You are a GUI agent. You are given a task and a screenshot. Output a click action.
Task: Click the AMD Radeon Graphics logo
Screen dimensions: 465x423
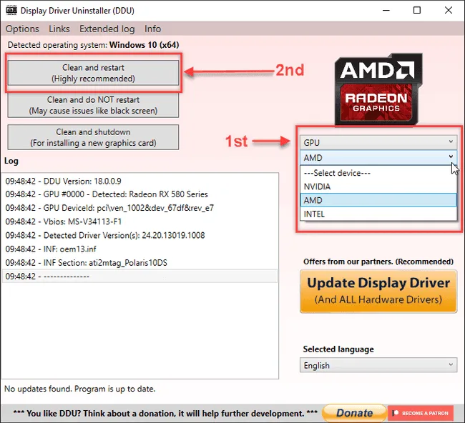click(x=378, y=89)
